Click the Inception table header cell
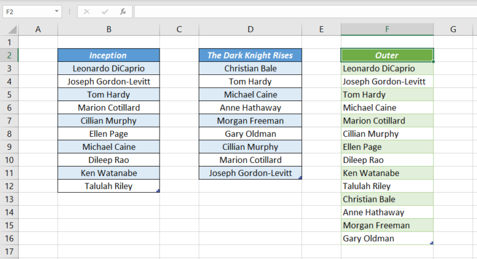 click(109, 55)
